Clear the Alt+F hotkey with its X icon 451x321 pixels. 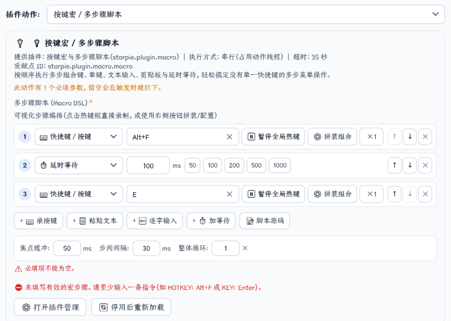tap(229, 137)
